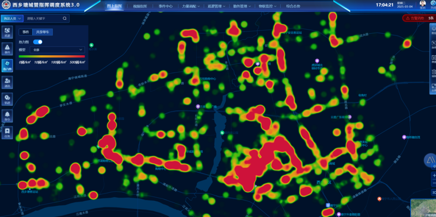Click the green park marker by the lake
The image size is (436, 217).
(222, 133)
